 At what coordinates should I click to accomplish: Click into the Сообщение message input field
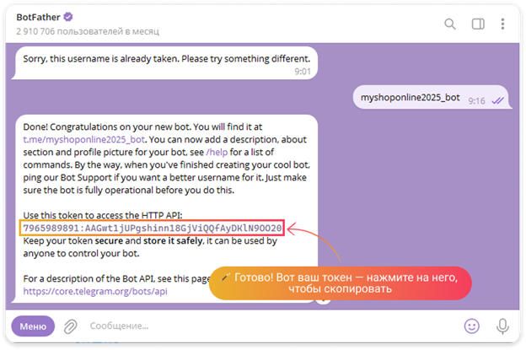(253, 326)
